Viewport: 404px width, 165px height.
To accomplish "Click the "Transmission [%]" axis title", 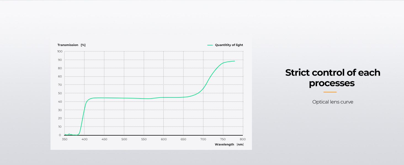I will [71, 45].
